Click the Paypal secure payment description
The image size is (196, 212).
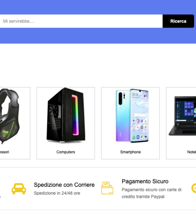[152, 193]
